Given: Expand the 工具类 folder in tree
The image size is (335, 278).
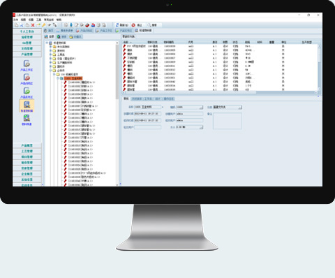Looking at the screenshot, I should click(50, 54).
